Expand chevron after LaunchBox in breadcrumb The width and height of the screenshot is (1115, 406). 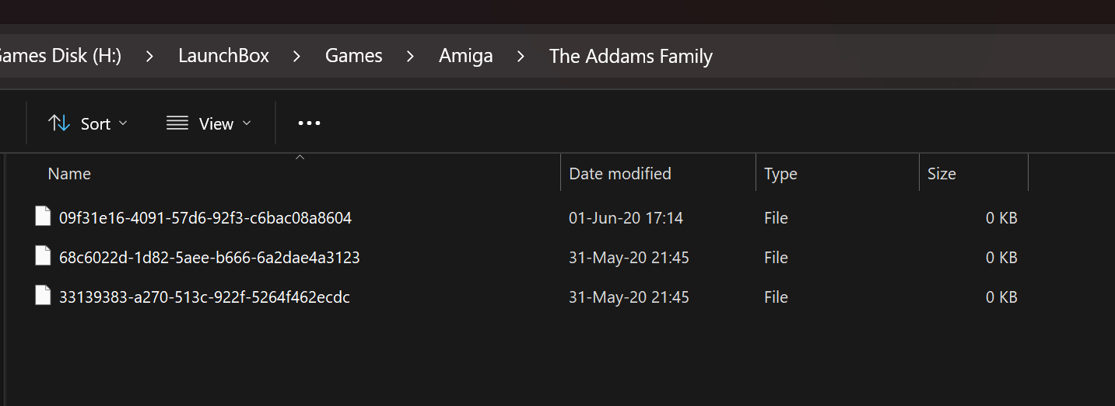pos(296,56)
